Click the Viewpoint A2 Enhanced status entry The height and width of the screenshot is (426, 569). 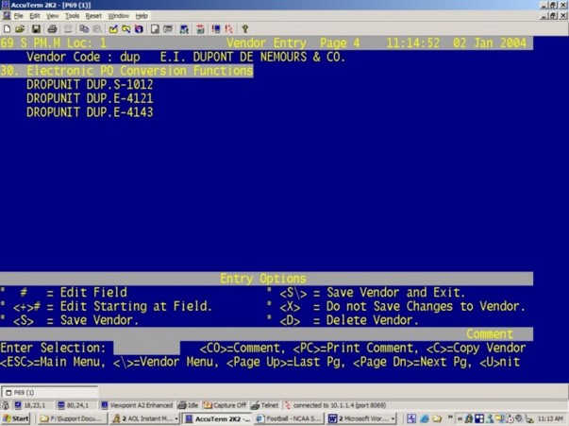[137, 405]
